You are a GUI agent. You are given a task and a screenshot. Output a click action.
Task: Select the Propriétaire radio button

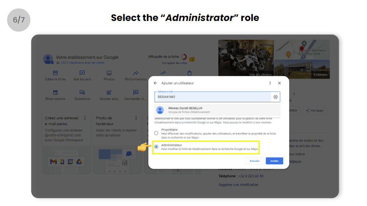coord(156,133)
